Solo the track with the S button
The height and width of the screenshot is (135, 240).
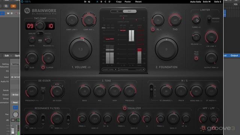click(12, 13)
